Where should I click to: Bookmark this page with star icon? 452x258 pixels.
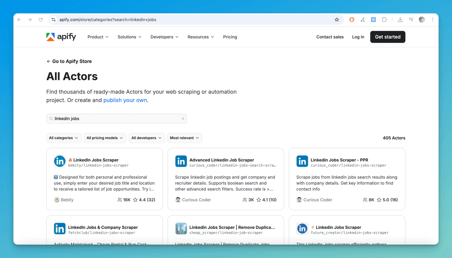tap(337, 20)
